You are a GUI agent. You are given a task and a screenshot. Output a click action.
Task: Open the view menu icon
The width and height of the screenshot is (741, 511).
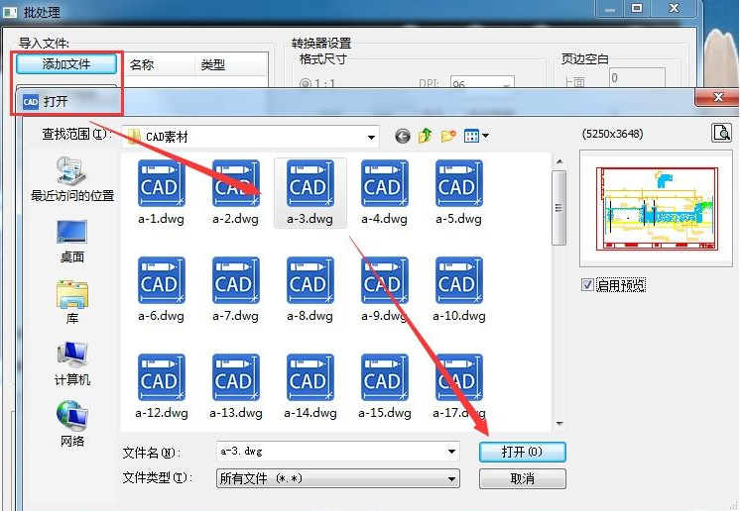[x=476, y=137]
